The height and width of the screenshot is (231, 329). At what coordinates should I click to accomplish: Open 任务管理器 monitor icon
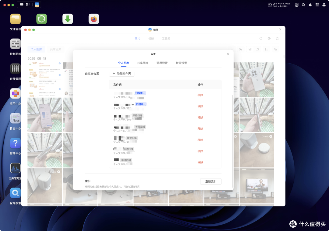pos(16,168)
